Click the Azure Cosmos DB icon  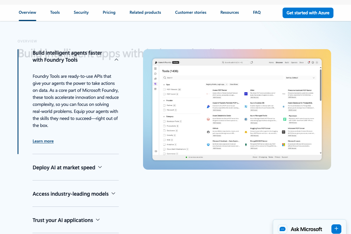click(246, 106)
